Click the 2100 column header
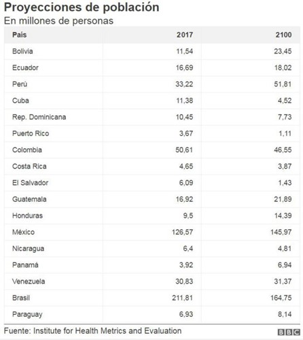303x340 pixels. pos(283,35)
